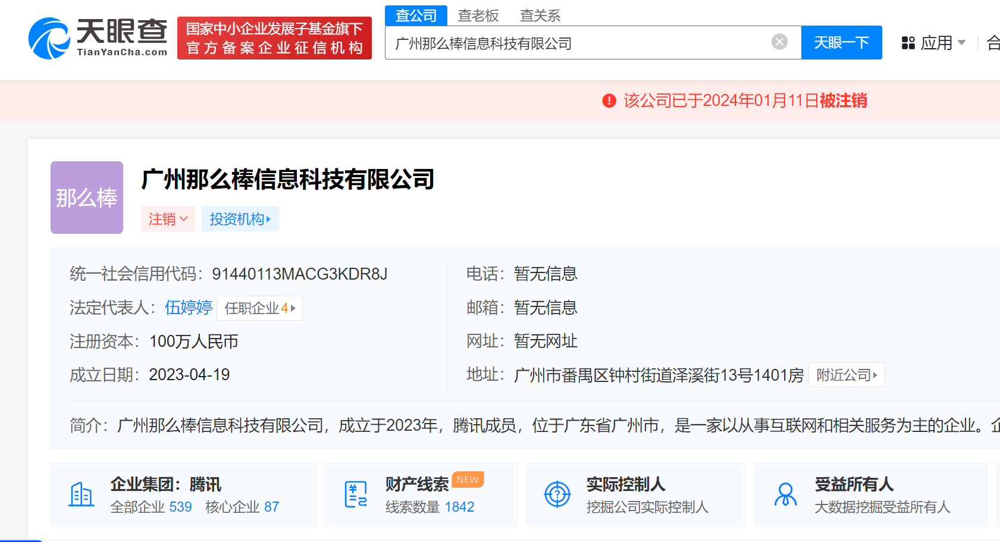This screenshot has width=1000, height=542.
Task: Click the 实际控制人 heading
Action: [x=626, y=484]
